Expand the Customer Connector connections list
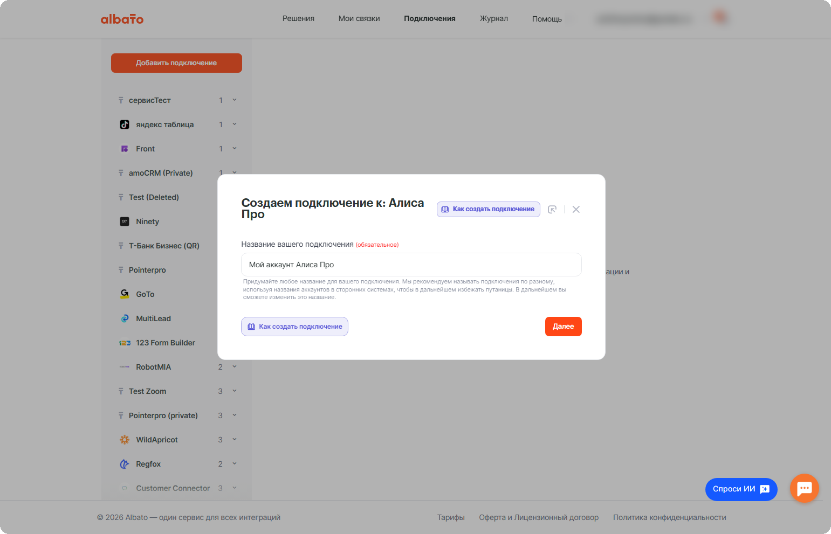The height and width of the screenshot is (534, 831). 235,488
